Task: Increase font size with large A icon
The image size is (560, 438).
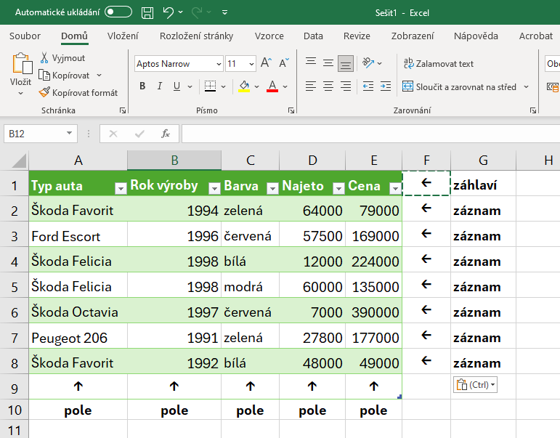Action: [x=266, y=63]
